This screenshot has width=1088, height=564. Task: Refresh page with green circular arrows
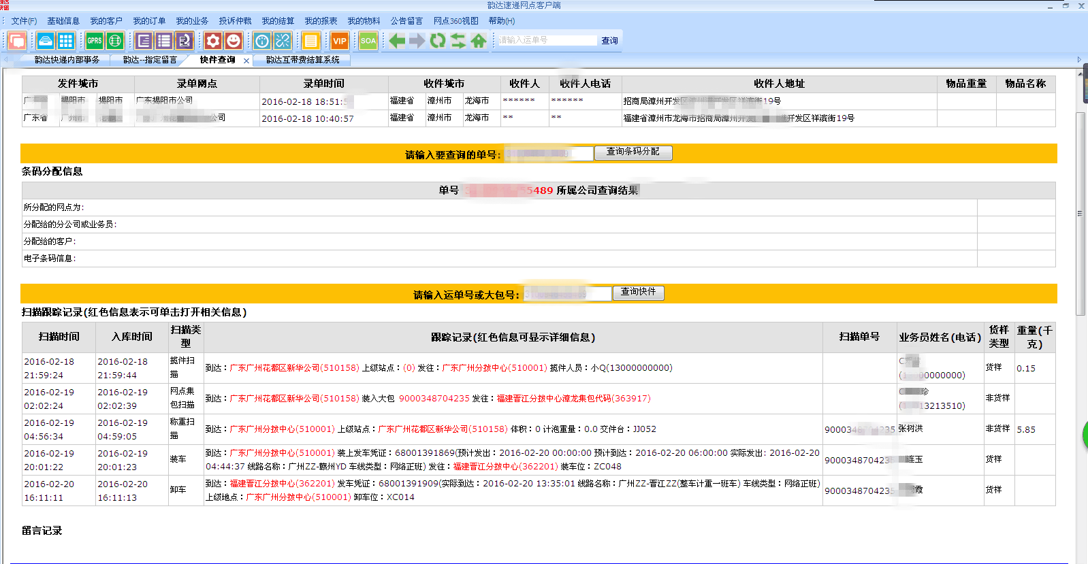coord(438,41)
